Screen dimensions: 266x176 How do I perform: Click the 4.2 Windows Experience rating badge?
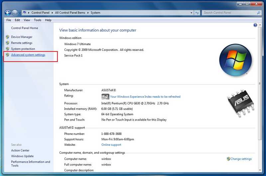[x=105, y=97]
